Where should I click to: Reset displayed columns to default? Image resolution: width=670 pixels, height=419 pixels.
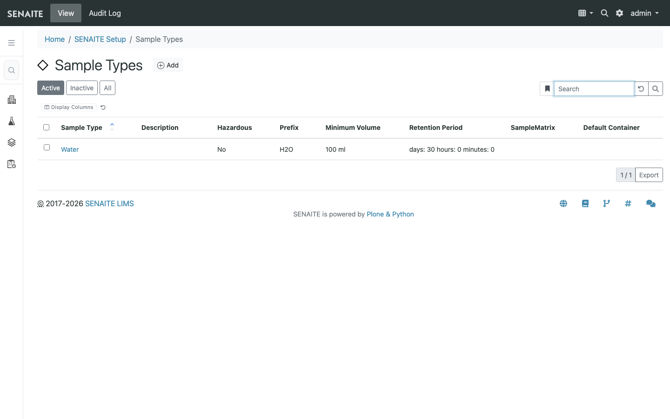point(103,108)
